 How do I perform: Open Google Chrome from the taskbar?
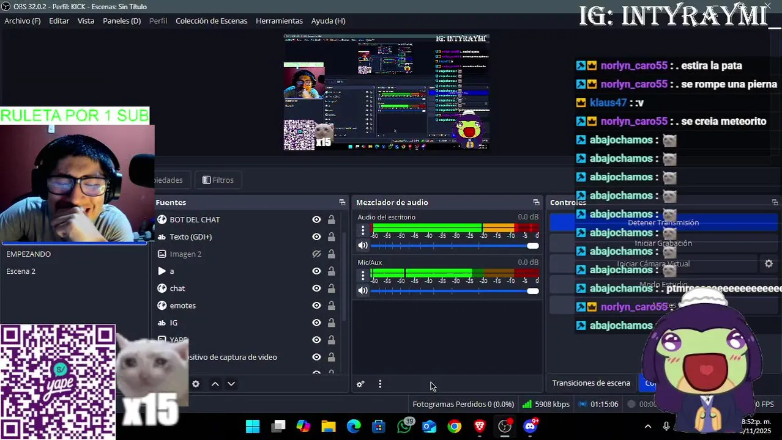click(455, 426)
